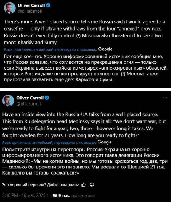Click the Russian translation mentioning Мединский
Image resolution: width=171 pixels, height=202 pixels.
[x=85, y=161]
